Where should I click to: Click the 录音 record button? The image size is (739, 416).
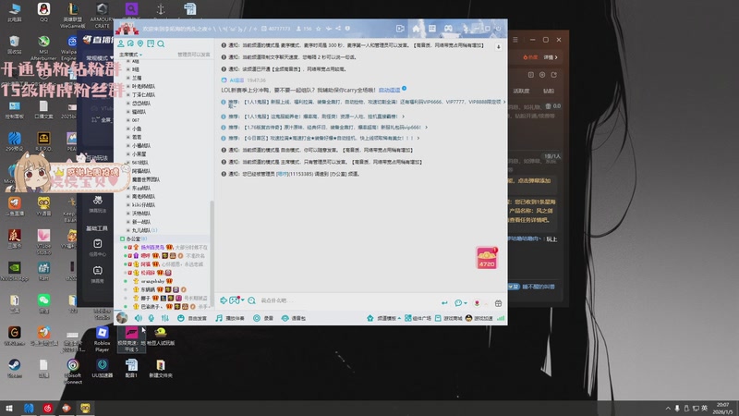[263, 318]
